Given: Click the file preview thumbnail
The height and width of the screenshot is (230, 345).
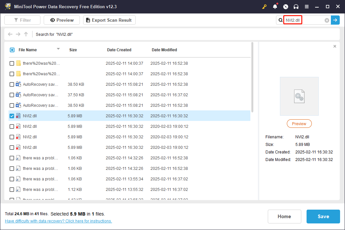Looking at the screenshot, I should point(299,96).
